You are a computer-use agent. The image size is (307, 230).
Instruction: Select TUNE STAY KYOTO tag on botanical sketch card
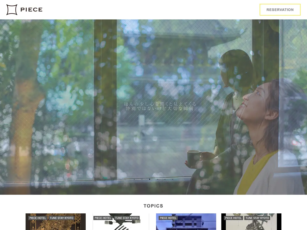[257, 218]
